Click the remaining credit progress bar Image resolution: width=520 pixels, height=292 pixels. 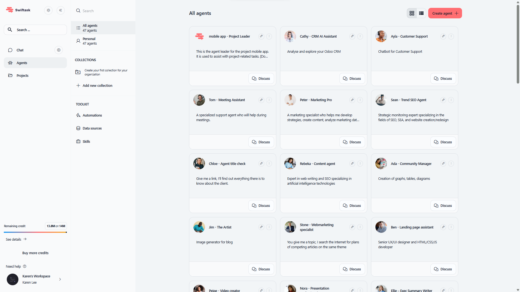click(x=35, y=232)
